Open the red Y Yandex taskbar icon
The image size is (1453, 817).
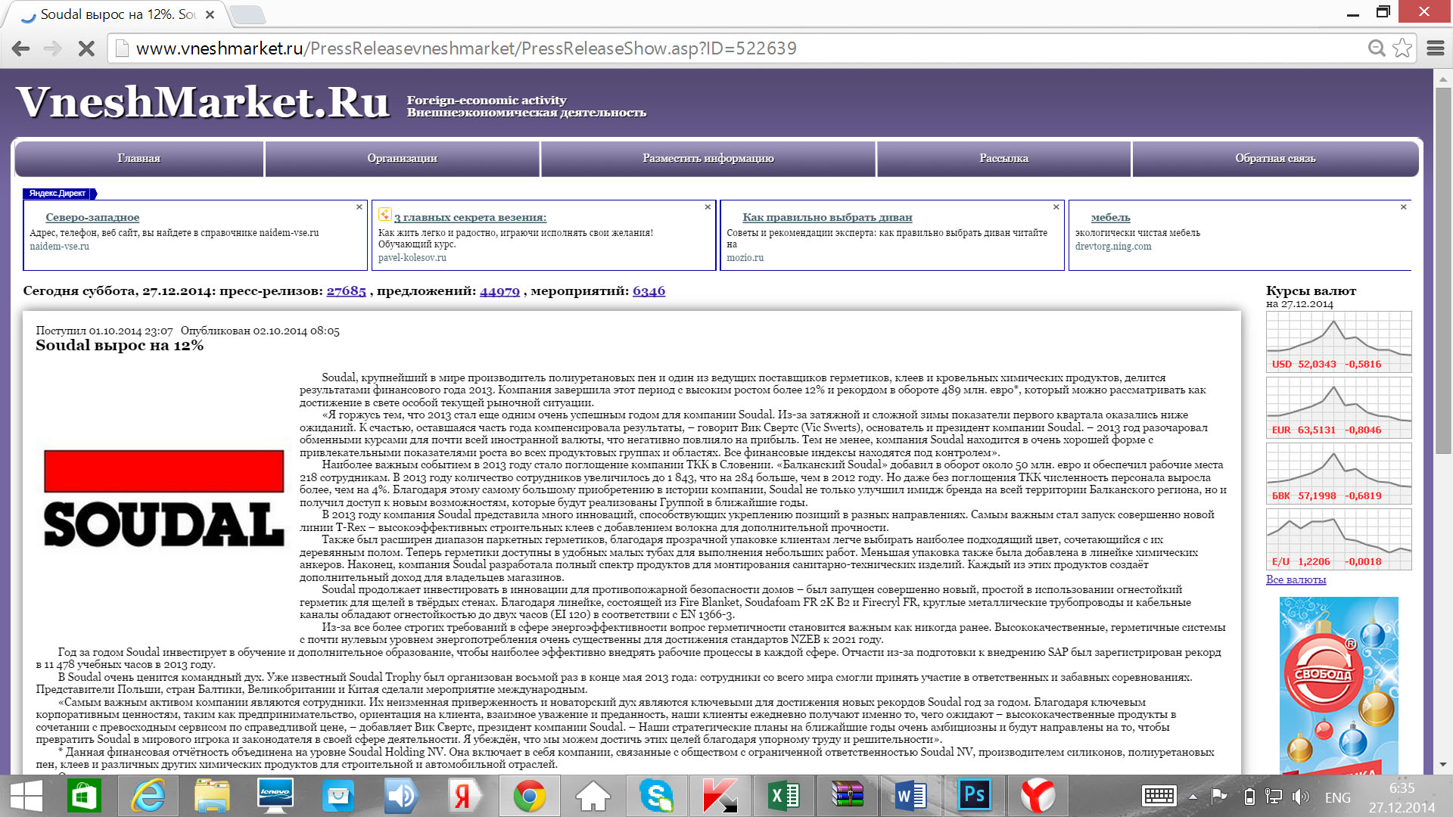click(x=1038, y=797)
